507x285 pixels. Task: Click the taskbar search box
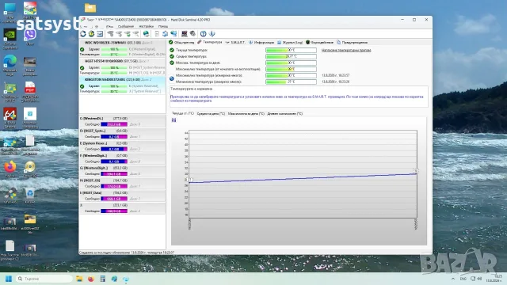pos(44,279)
